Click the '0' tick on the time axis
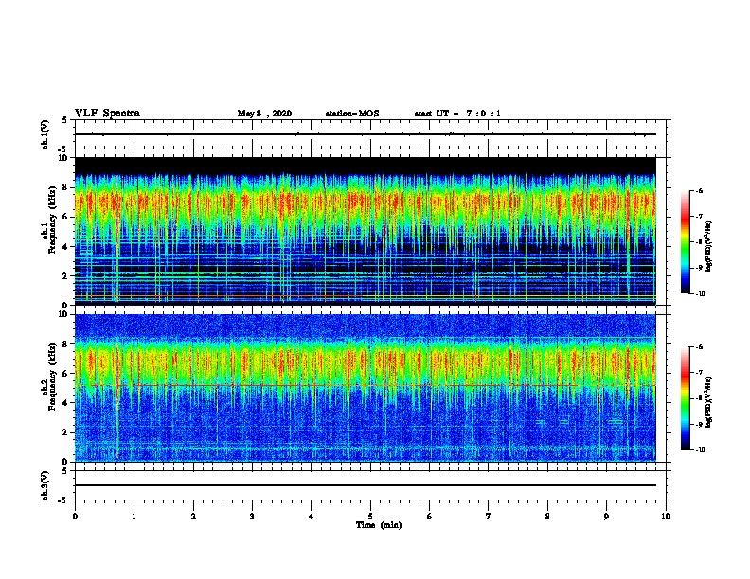This screenshot has height=579, width=750. pos(75,517)
